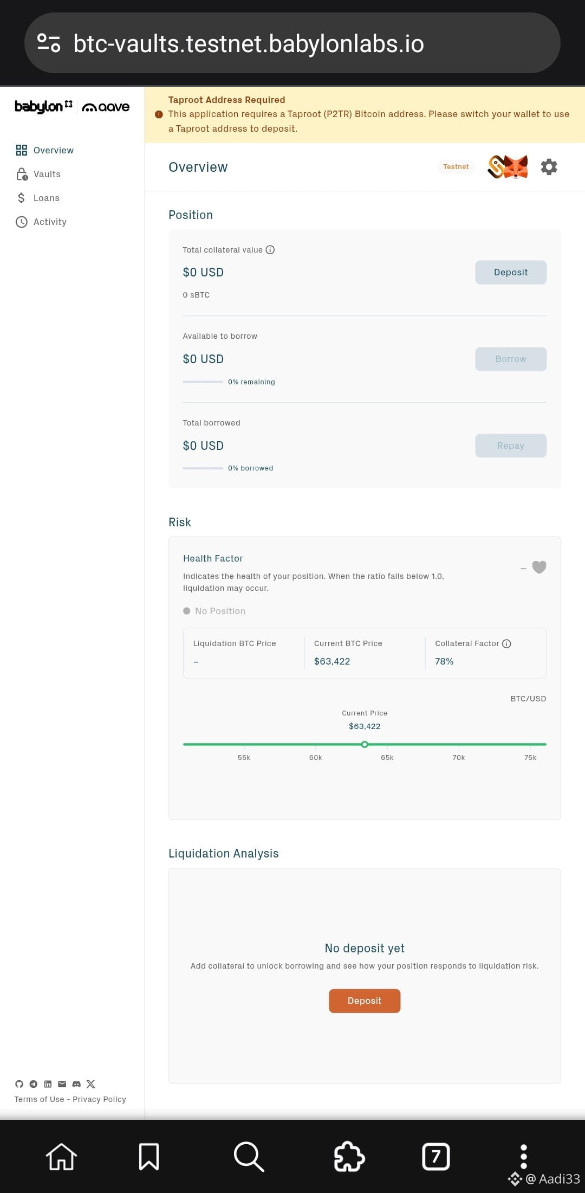
Task: Open browser site settings icon in address bar
Action: pyautogui.click(x=49, y=43)
